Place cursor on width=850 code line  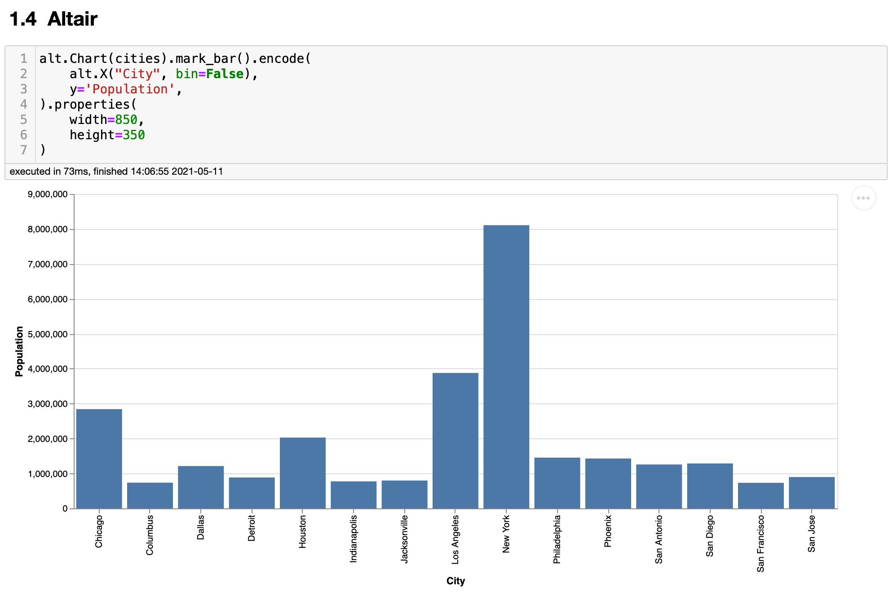(106, 120)
